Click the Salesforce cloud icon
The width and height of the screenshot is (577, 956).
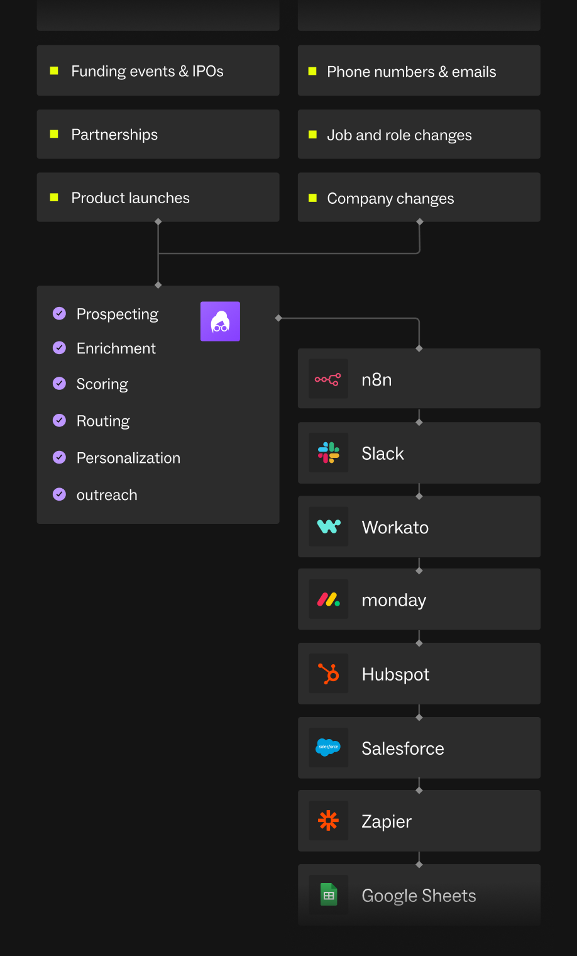[328, 747]
